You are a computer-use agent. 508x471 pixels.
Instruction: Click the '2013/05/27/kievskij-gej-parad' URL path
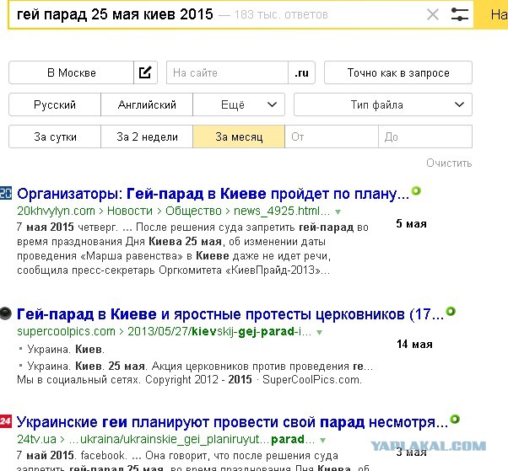(x=219, y=332)
